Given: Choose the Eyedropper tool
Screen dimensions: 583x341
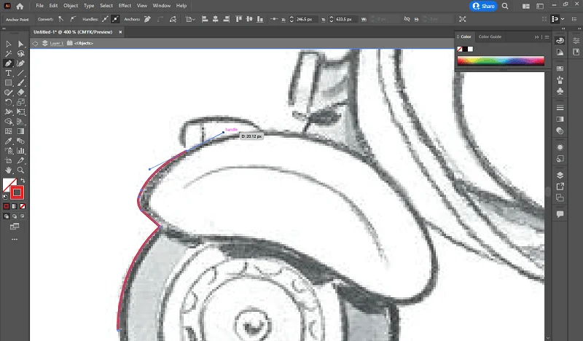Looking at the screenshot, I should coord(8,141).
